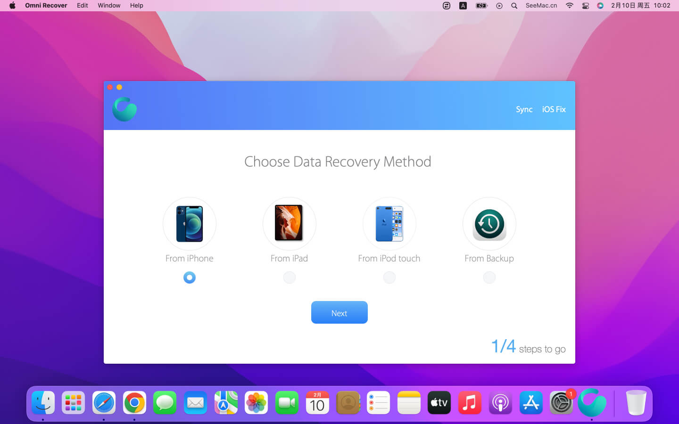
Task: Select the From Backup radio button
Action: (489, 277)
